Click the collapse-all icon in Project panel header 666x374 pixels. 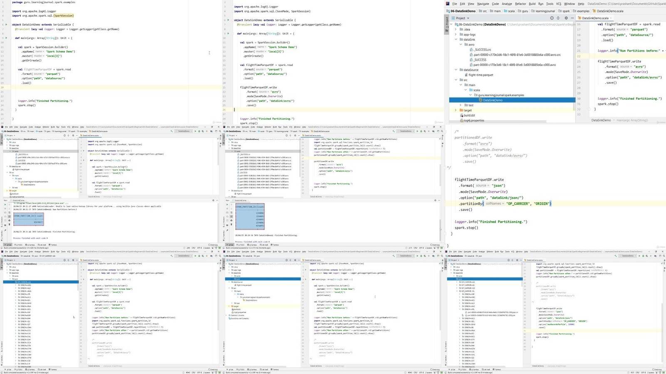(x=558, y=18)
